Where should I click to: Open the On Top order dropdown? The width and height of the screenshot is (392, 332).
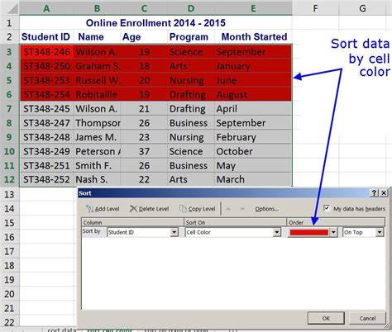380,232
